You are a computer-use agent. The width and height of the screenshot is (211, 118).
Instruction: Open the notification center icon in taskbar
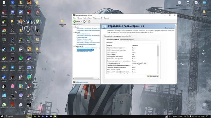pos(207,116)
